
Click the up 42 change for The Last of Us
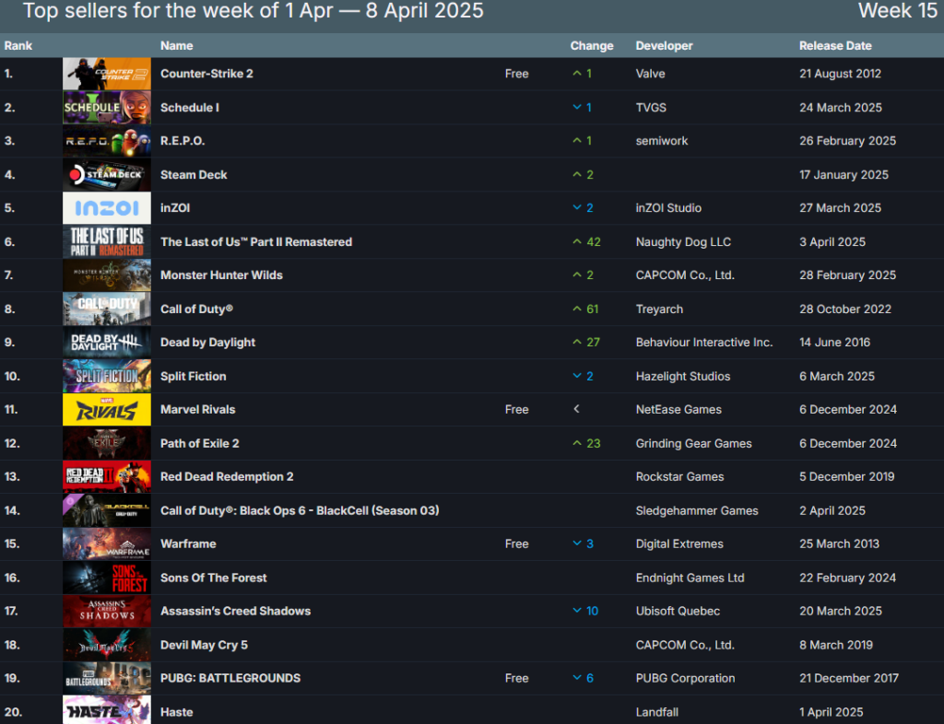(586, 241)
